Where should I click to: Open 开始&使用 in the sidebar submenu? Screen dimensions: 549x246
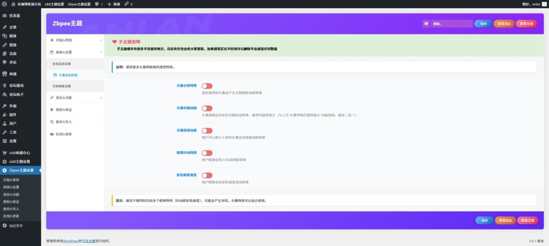click(11, 180)
